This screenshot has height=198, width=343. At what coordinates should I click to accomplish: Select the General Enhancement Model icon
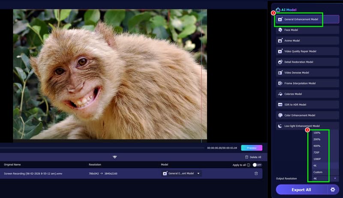pyautogui.click(x=280, y=19)
